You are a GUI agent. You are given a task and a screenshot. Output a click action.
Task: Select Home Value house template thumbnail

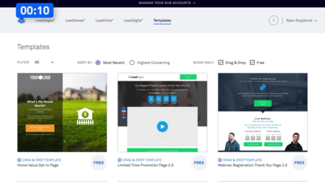click(62, 112)
